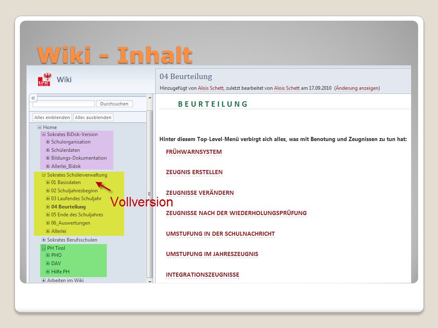Click the Wiki title text

(x=64, y=79)
